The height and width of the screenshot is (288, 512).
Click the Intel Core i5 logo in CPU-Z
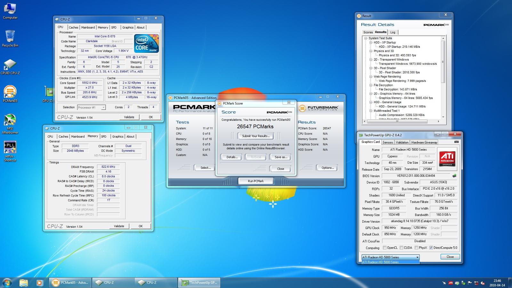click(x=147, y=44)
